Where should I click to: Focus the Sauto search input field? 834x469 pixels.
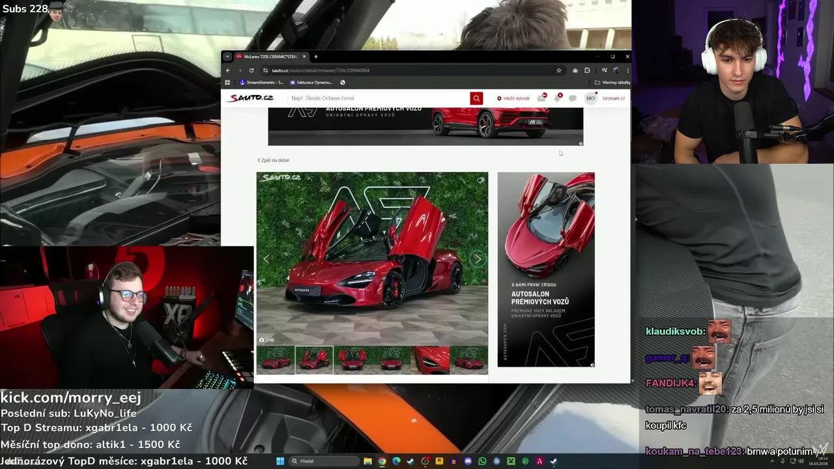379,98
